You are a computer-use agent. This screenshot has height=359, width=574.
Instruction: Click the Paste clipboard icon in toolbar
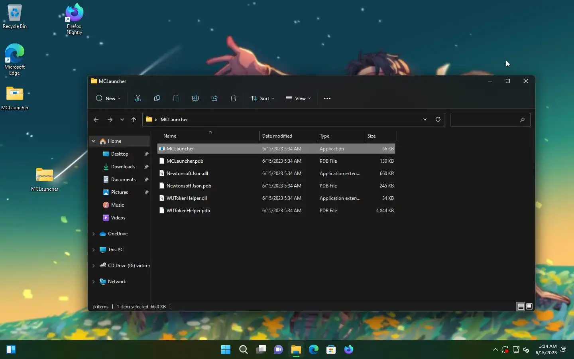point(176,98)
